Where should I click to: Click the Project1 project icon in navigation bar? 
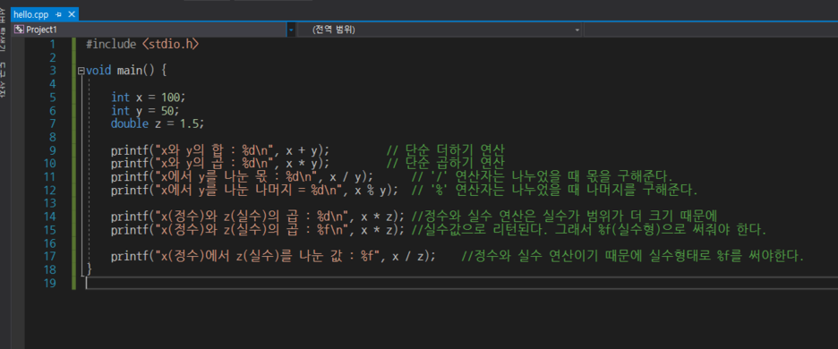tap(19, 30)
